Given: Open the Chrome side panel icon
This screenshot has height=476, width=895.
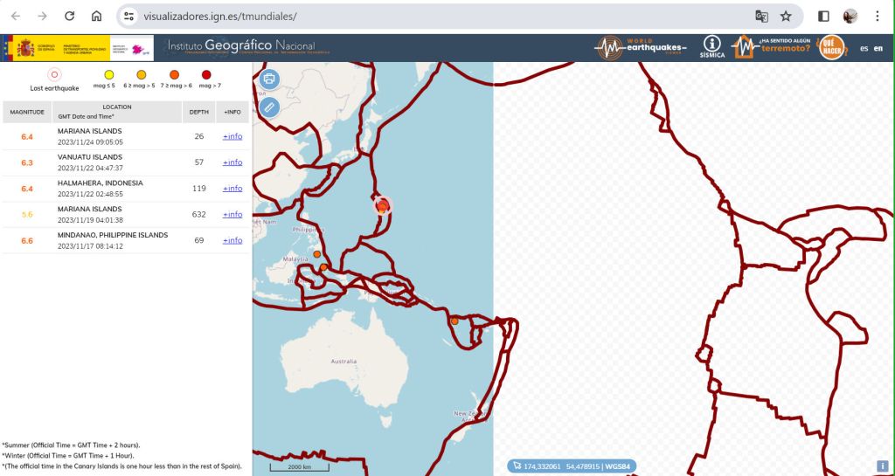Looking at the screenshot, I should (823, 16).
